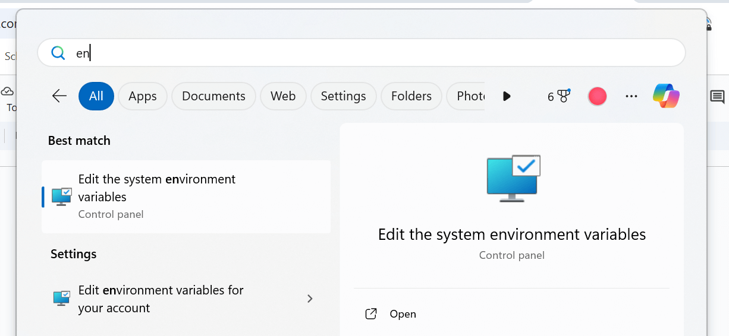729x336 pixels.
Task: Switch to the Documents filter
Action: [x=213, y=96]
